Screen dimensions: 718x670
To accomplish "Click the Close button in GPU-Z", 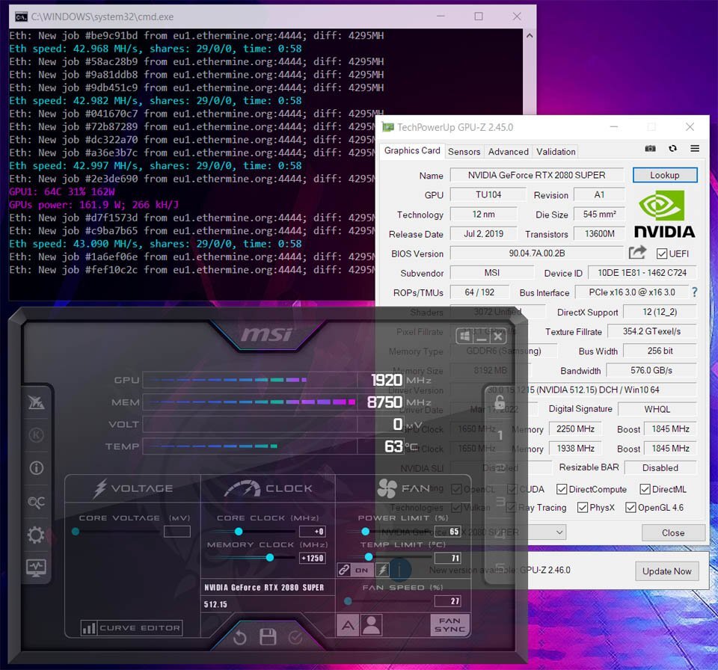I will 673,532.
